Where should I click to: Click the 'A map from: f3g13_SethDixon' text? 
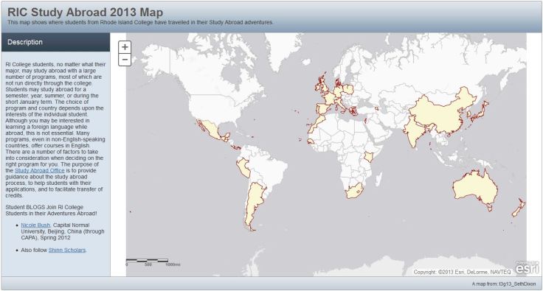pos(503,284)
